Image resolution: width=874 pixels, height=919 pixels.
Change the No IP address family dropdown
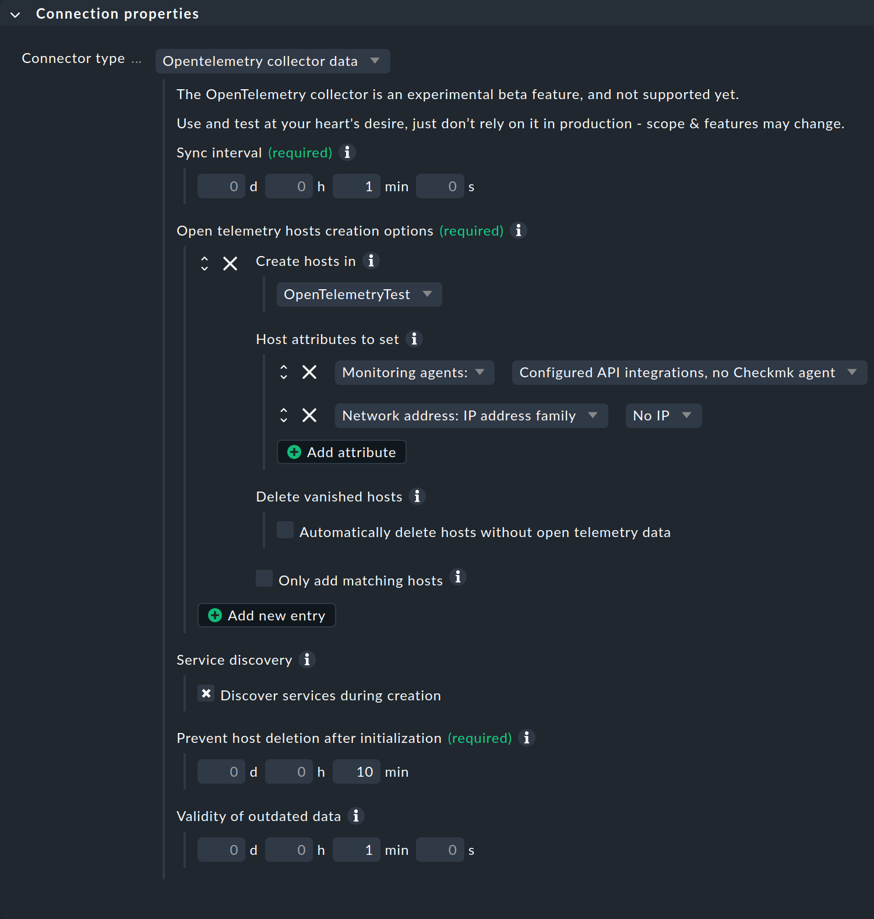[x=663, y=416]
